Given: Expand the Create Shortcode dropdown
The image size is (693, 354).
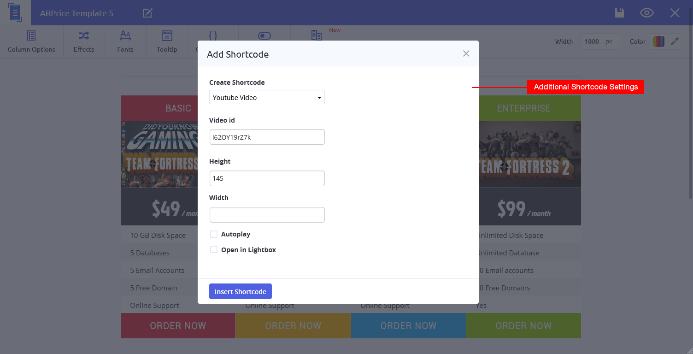Looking at the screenshot, I should [x=267, y=97].
